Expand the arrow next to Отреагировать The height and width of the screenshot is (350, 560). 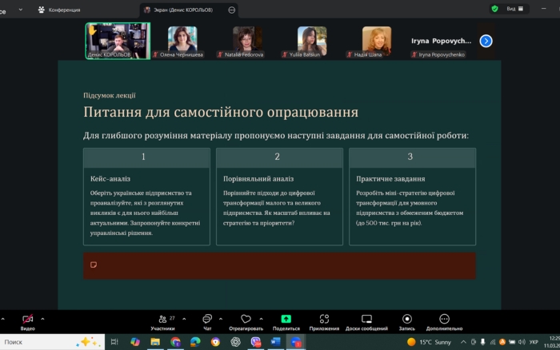pyautogui.click(x=261, y=318)
